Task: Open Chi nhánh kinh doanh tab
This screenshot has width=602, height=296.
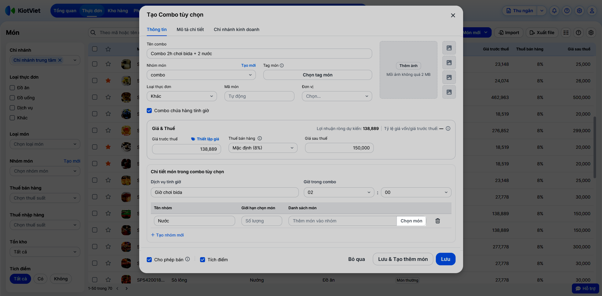Action: [x=236, y=29]
